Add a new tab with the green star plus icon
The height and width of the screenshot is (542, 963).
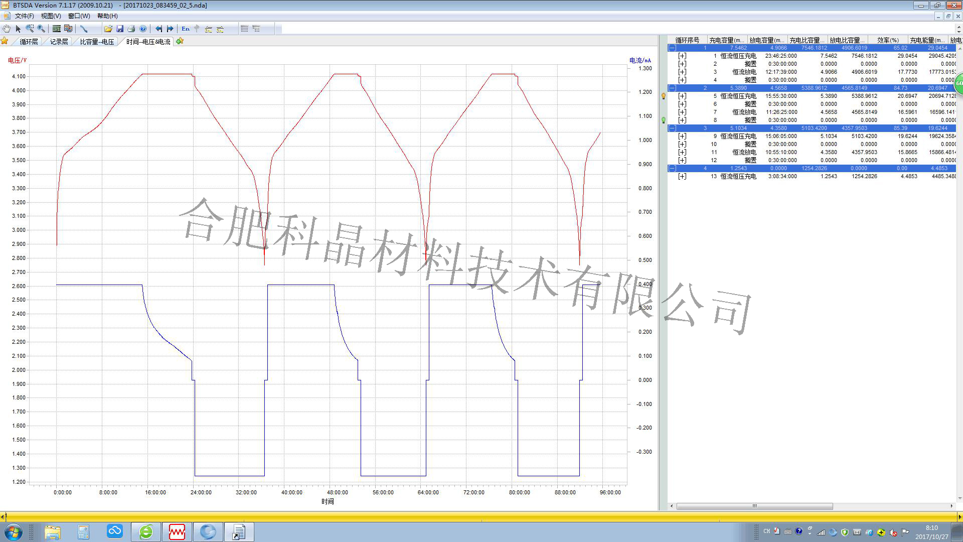180,41
